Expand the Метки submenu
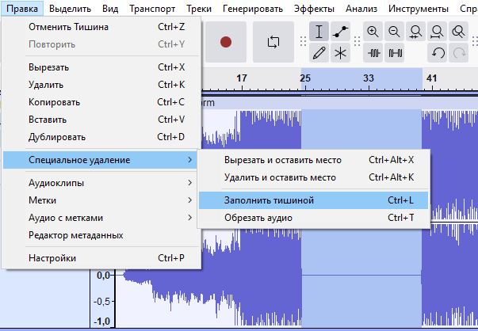This screenshot has height=331, width=478. pyautogui.click(x=101, y=200)
